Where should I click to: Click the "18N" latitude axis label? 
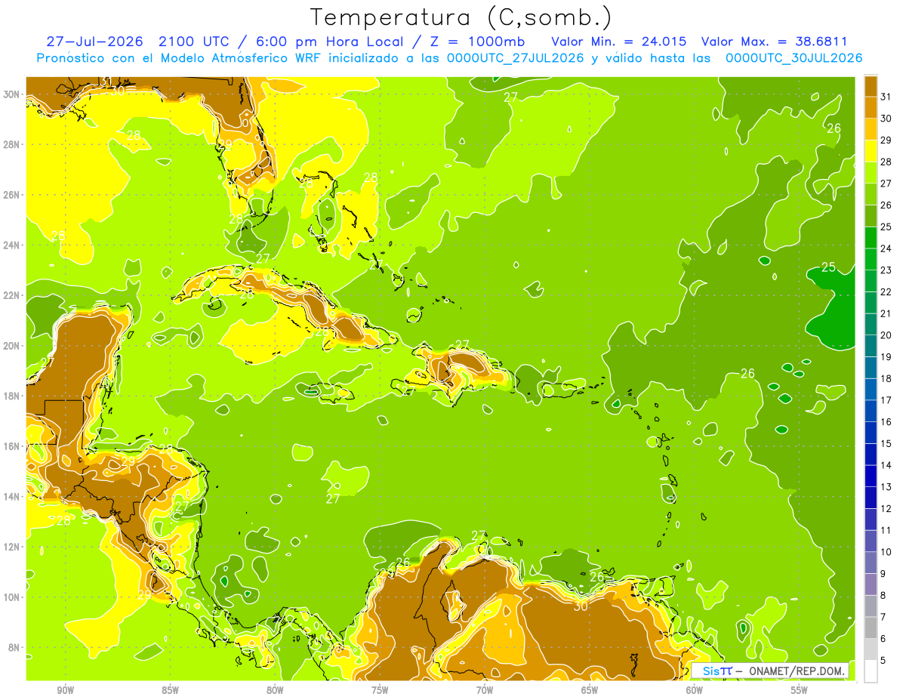pyautogui.click(x=12, y=396)
